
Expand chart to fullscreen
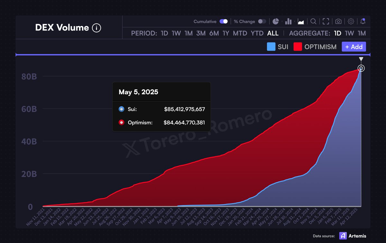[x=326, y=21]
